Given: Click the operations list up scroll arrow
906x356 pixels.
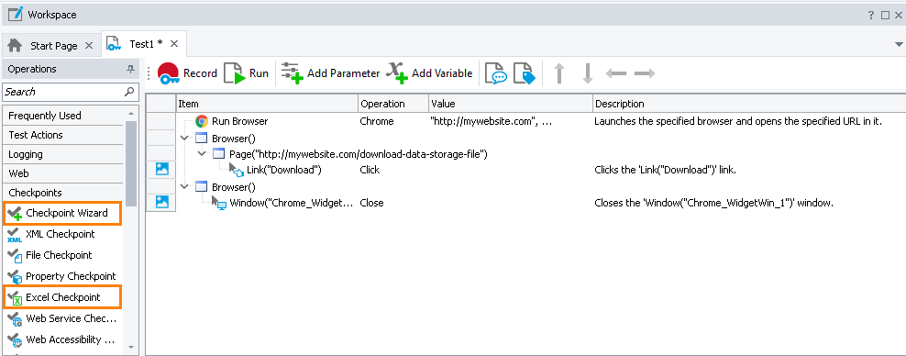Looking at the screenshot, I should click(130, 114).
